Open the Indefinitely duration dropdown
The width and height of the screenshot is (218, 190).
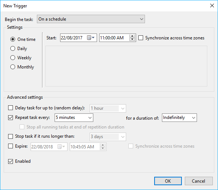[179, 118]
